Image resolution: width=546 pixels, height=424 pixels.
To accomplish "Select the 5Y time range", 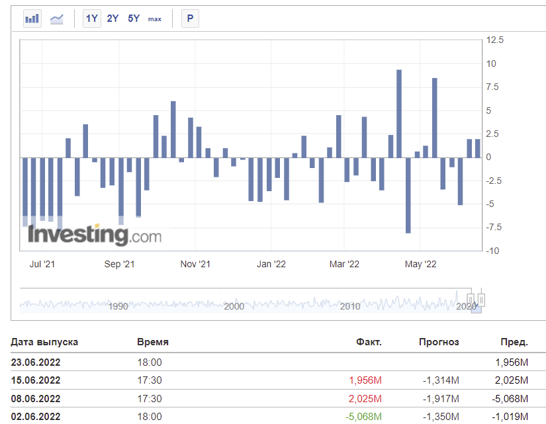I will (x=134, y=19).
